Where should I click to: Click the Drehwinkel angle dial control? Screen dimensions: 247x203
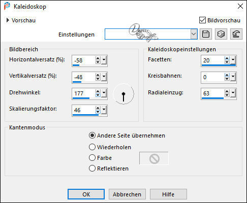coord(123,94)
